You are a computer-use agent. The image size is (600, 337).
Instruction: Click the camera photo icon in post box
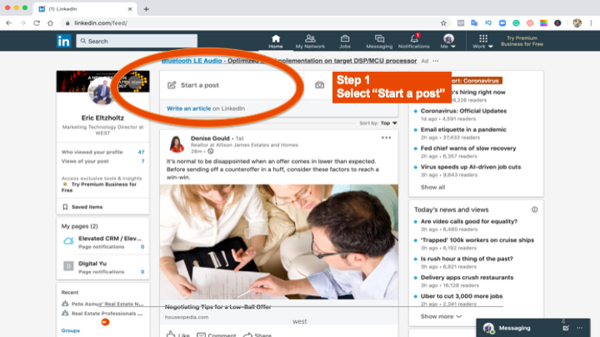pos(319,85)
